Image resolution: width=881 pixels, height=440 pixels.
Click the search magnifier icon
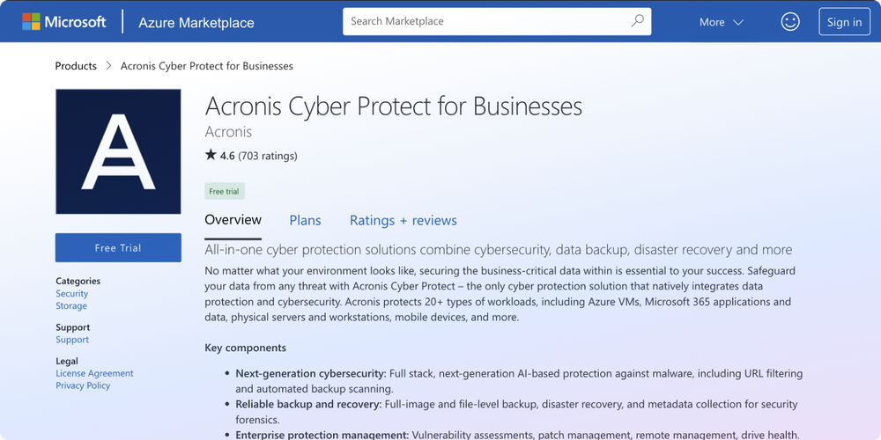click(637, 21)
